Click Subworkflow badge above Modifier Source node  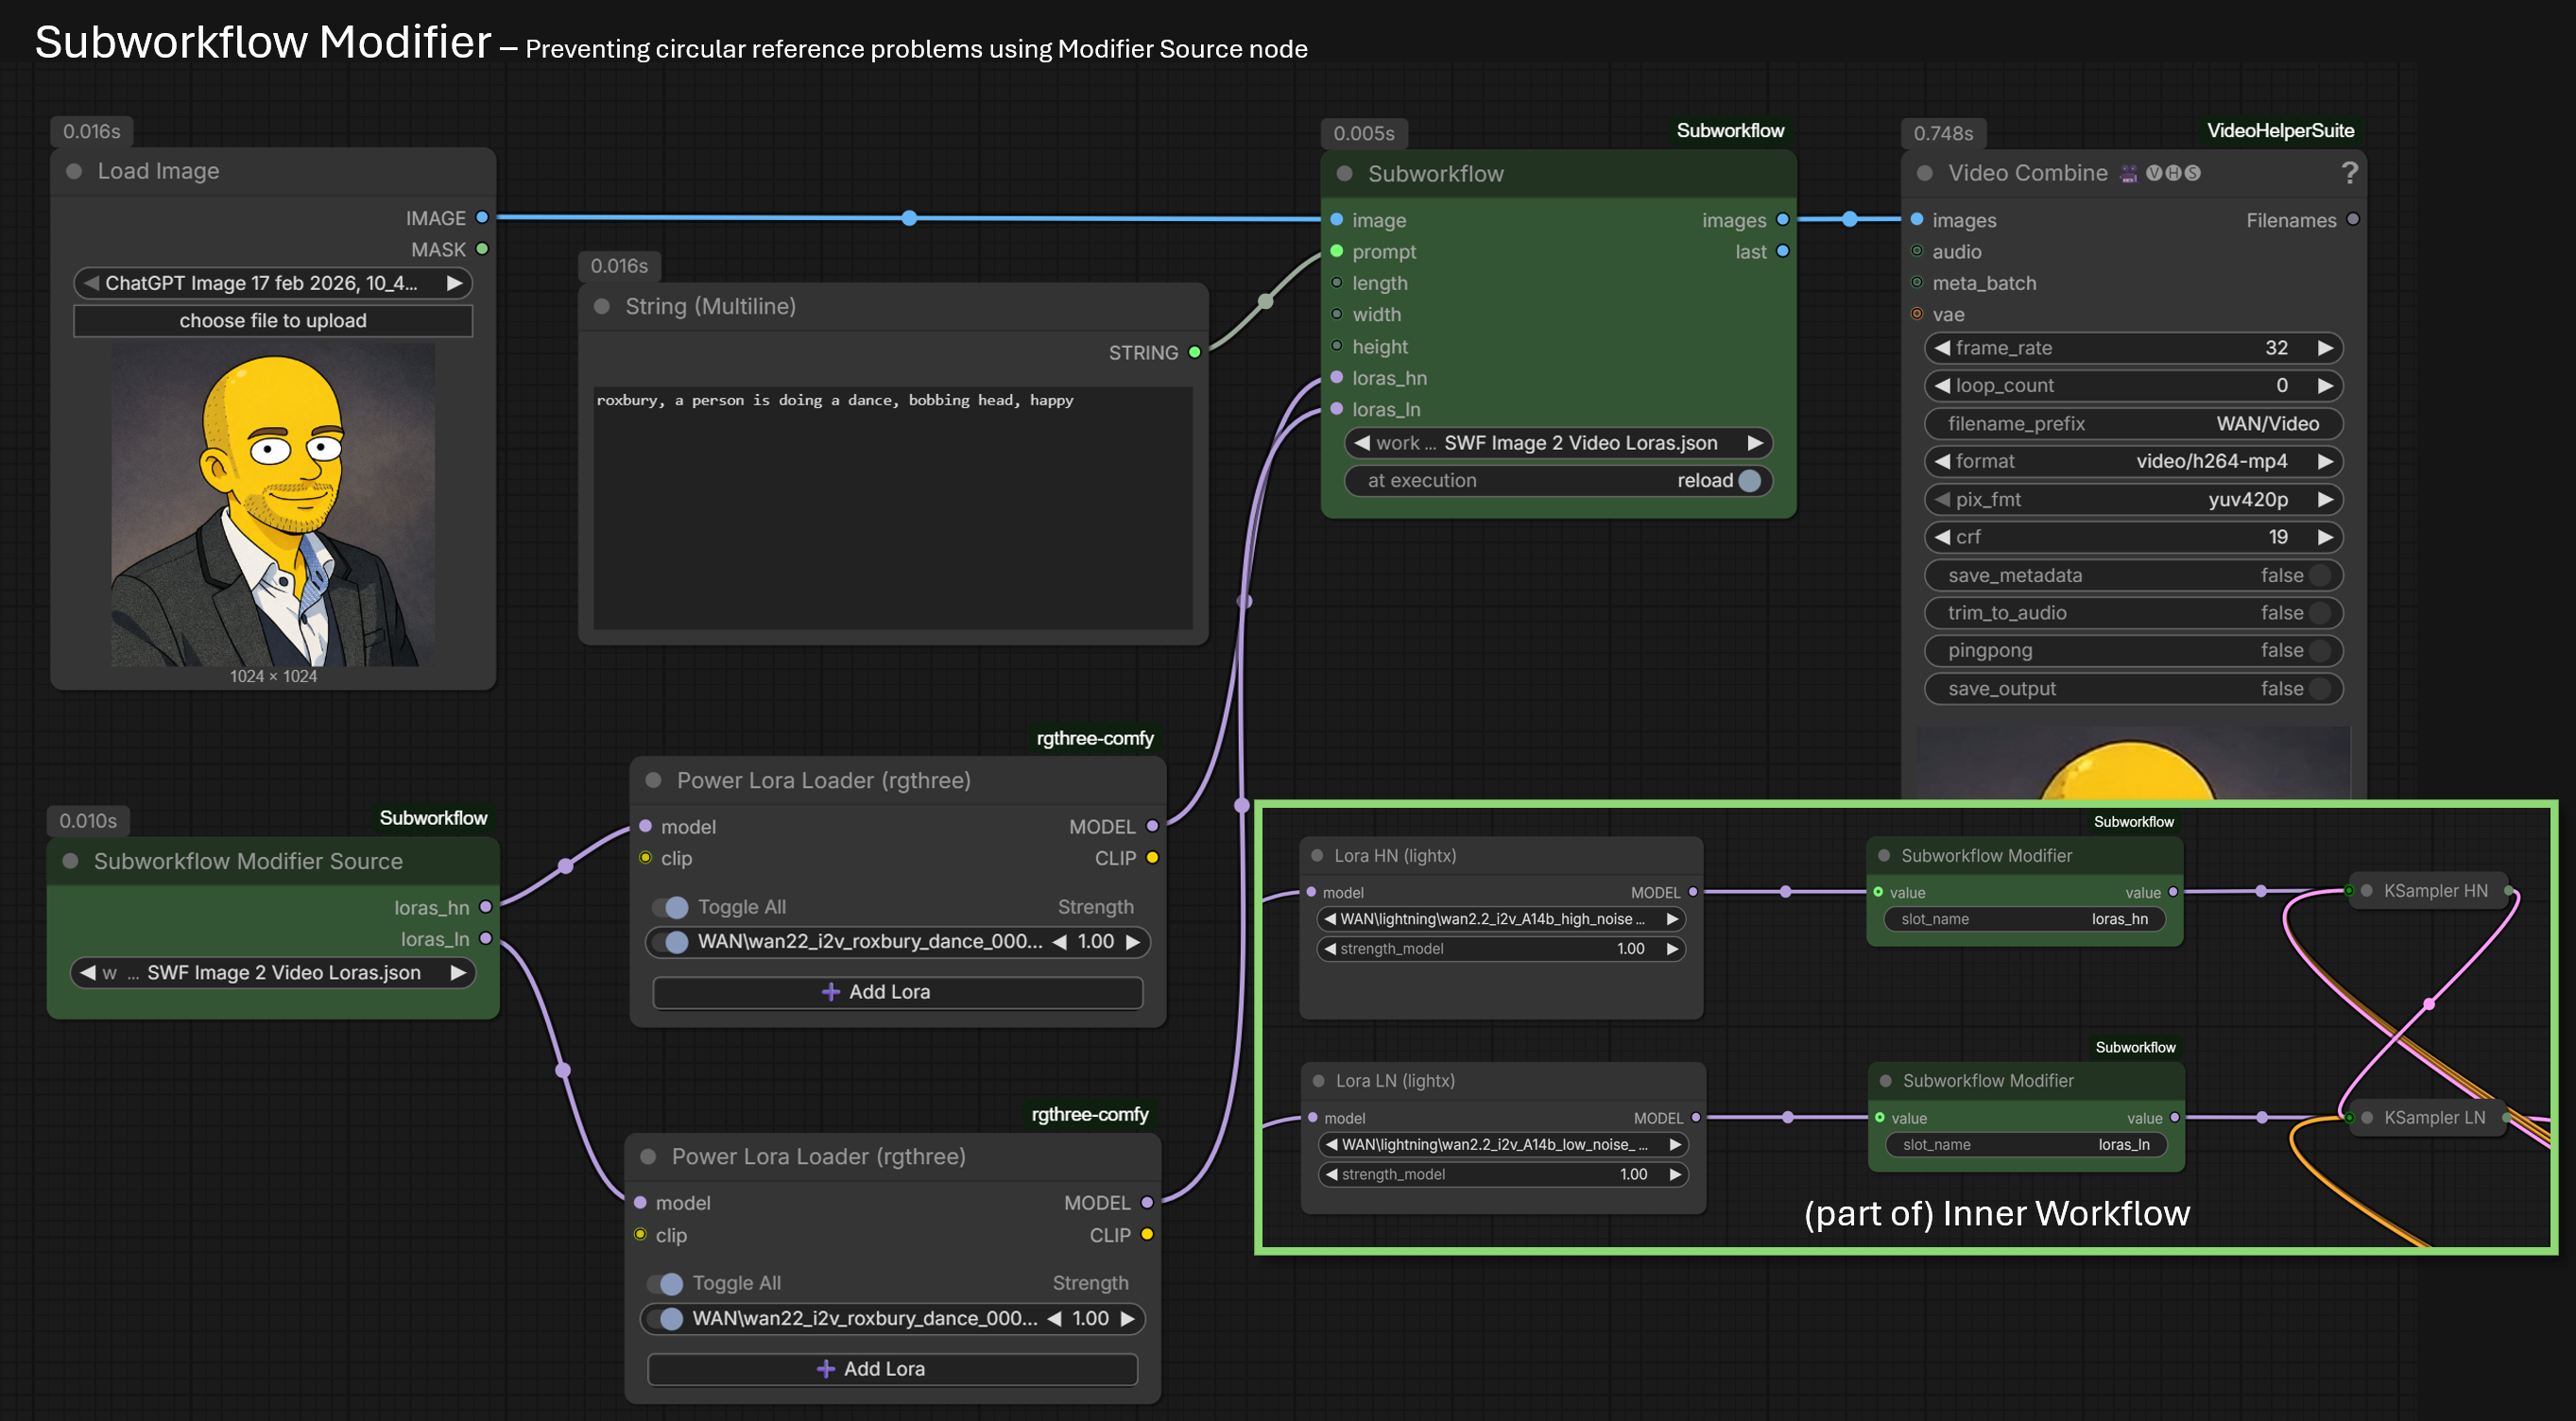[x=433, y=818]
